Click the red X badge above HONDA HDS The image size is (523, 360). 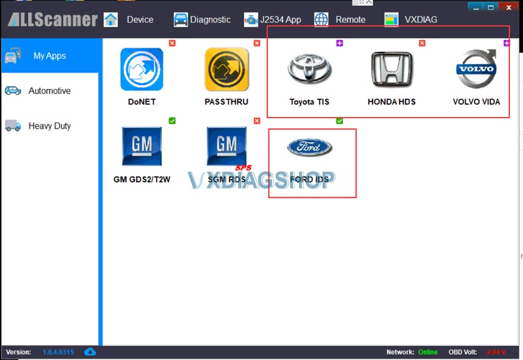(422, 43)
